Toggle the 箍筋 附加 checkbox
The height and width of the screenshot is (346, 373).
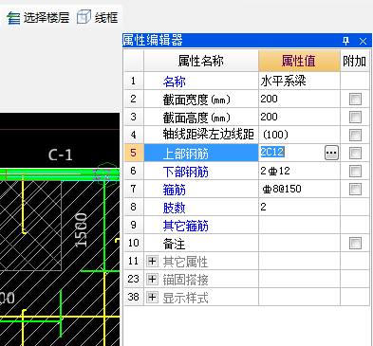[x=355, y=190]
